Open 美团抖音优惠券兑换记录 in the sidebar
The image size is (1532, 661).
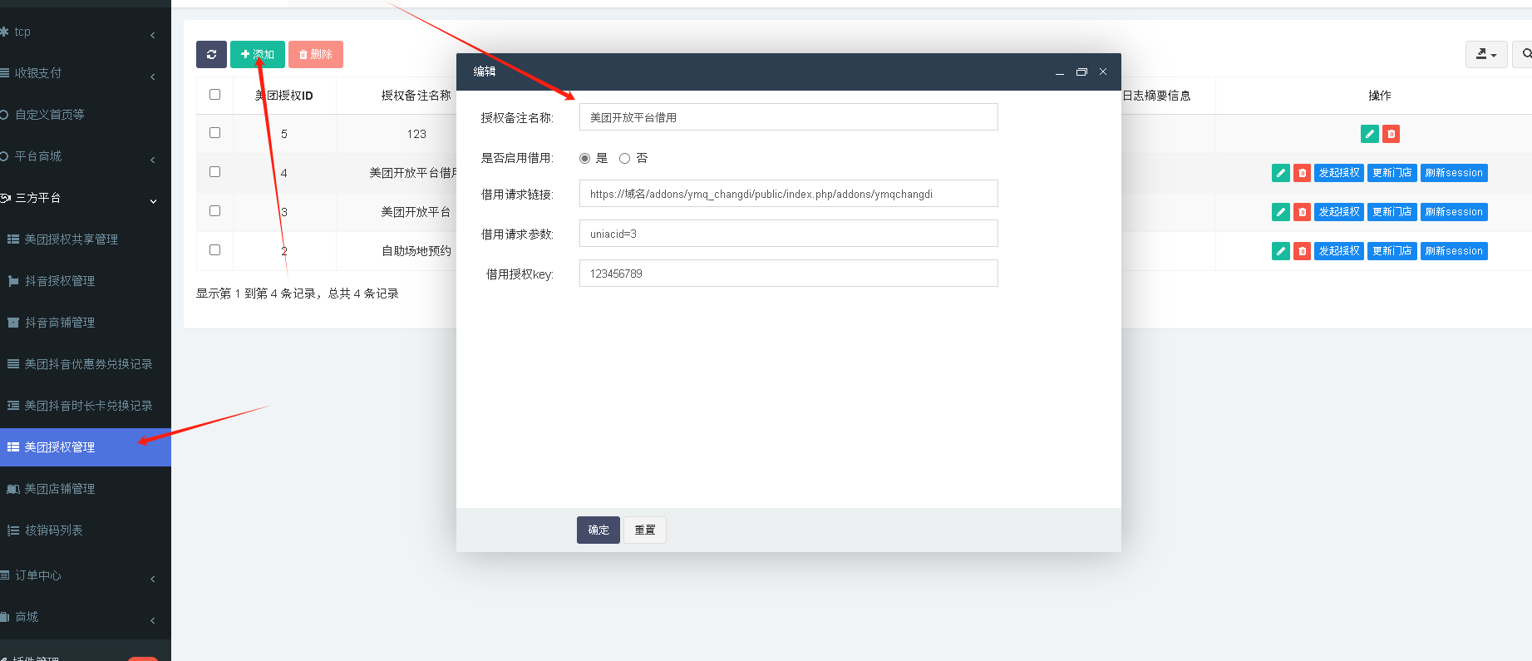click(x=86, y=364)
